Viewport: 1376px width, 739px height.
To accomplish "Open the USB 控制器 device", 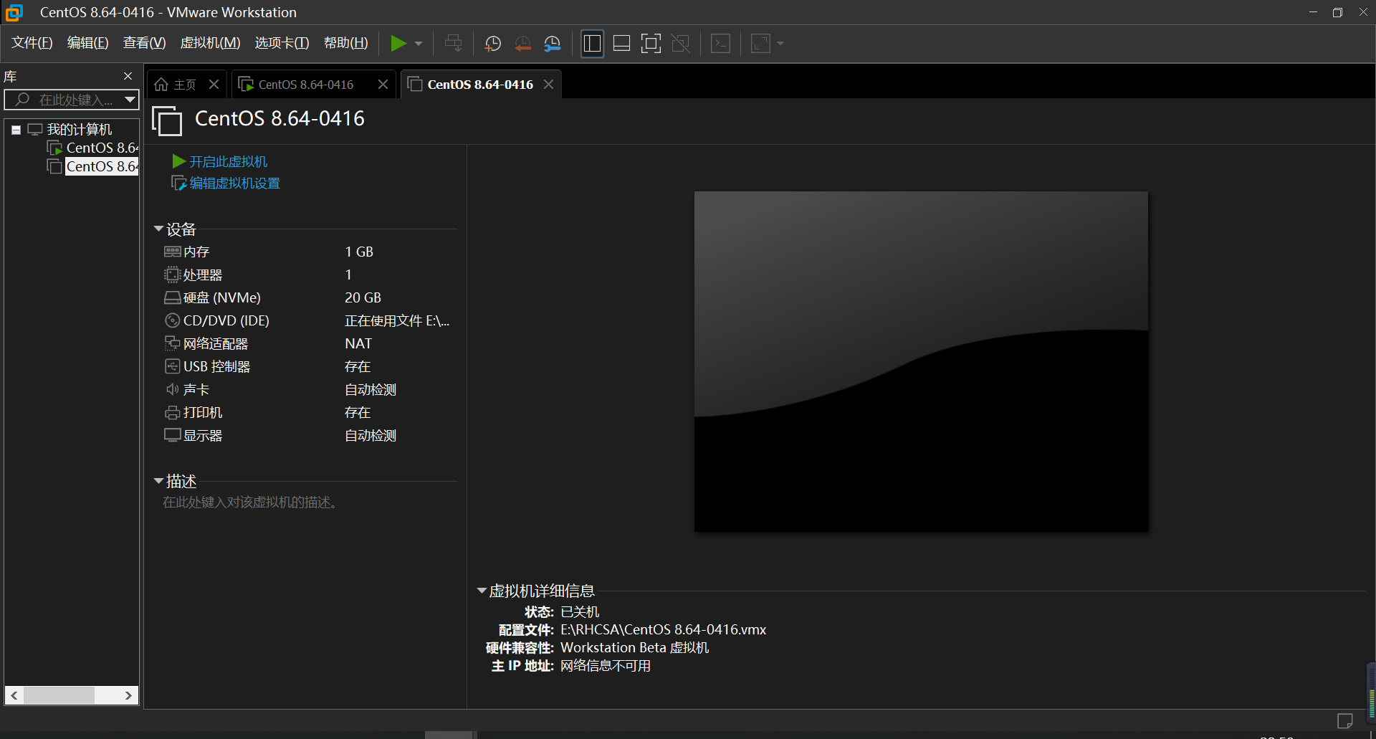I will [207, 366].
